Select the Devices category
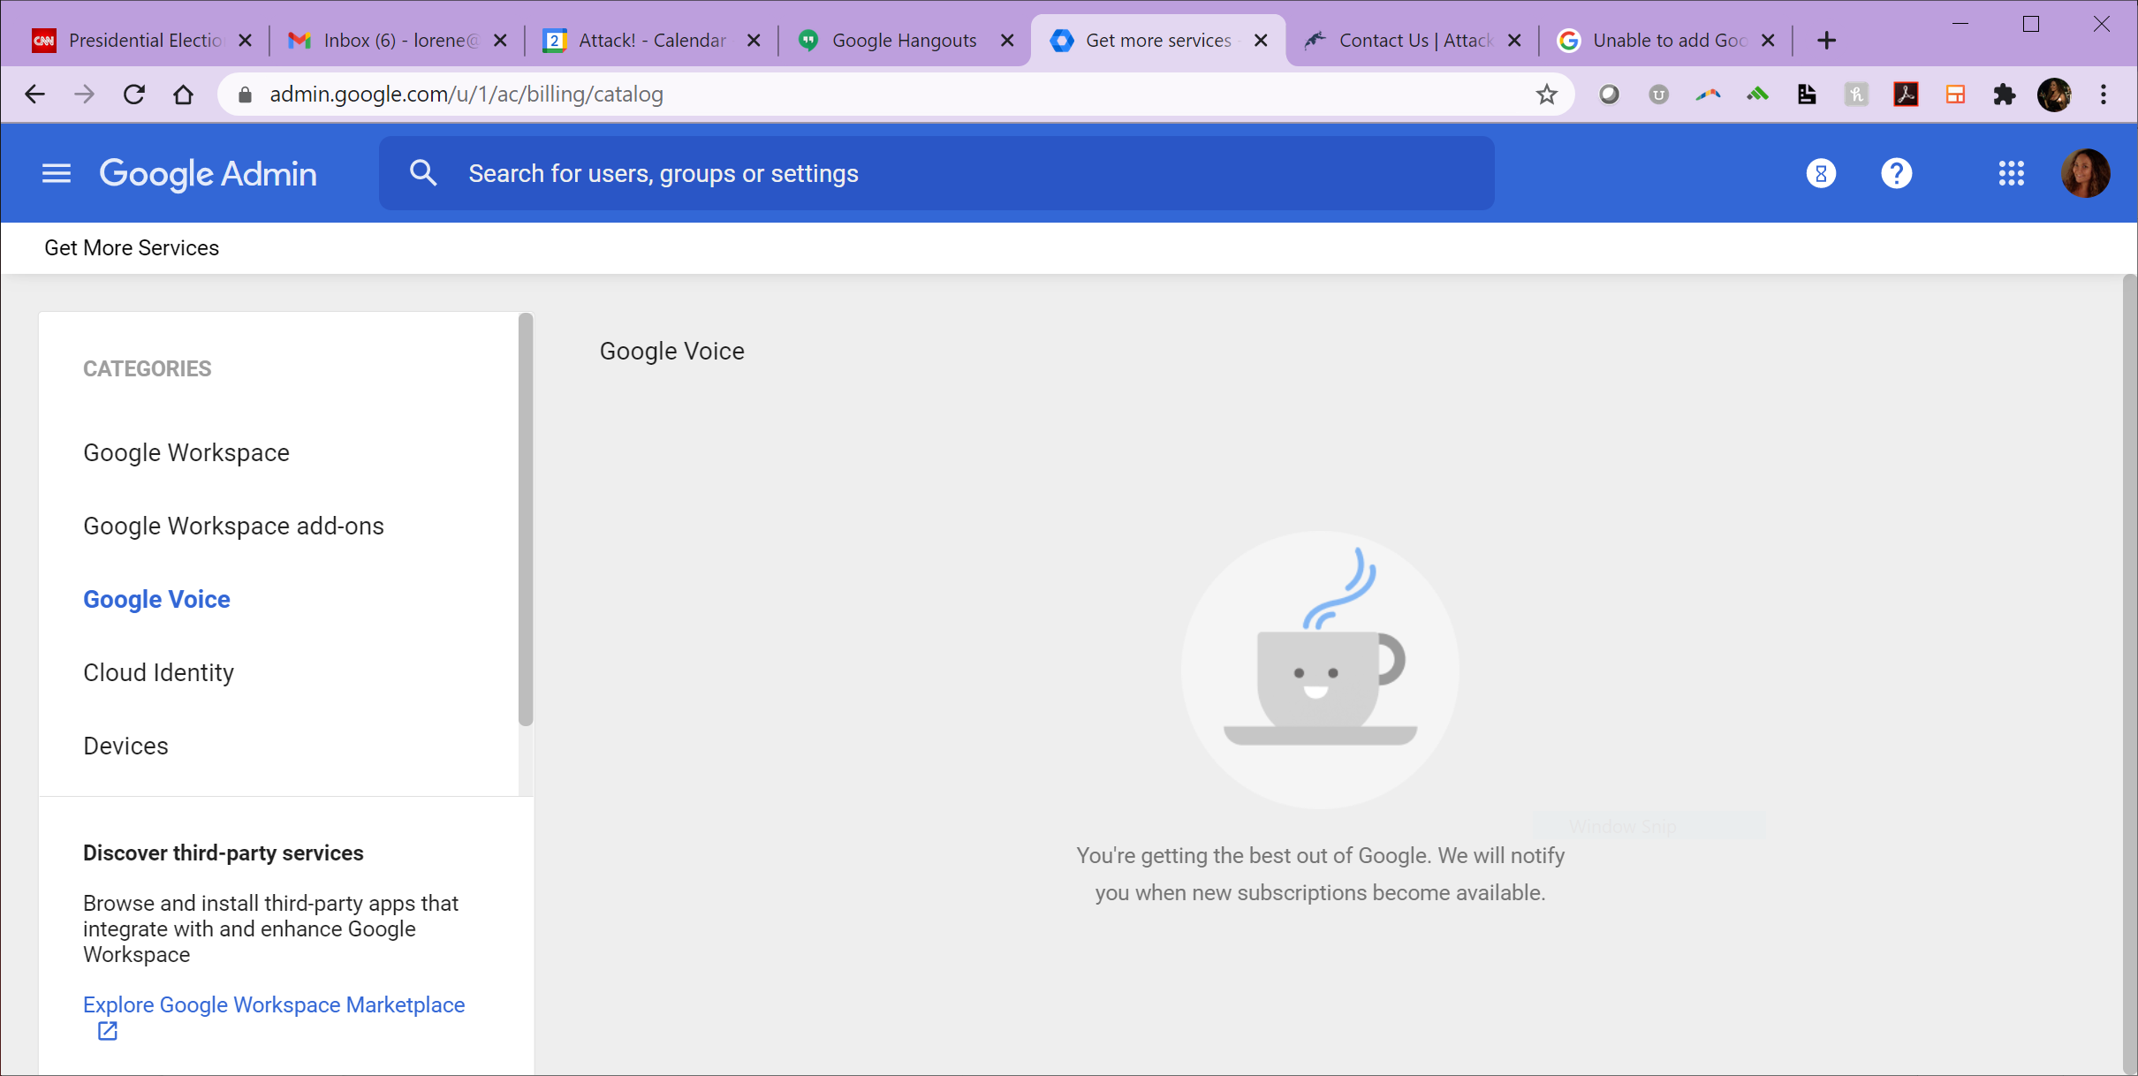2138x1076 pixels. (125, 746)
